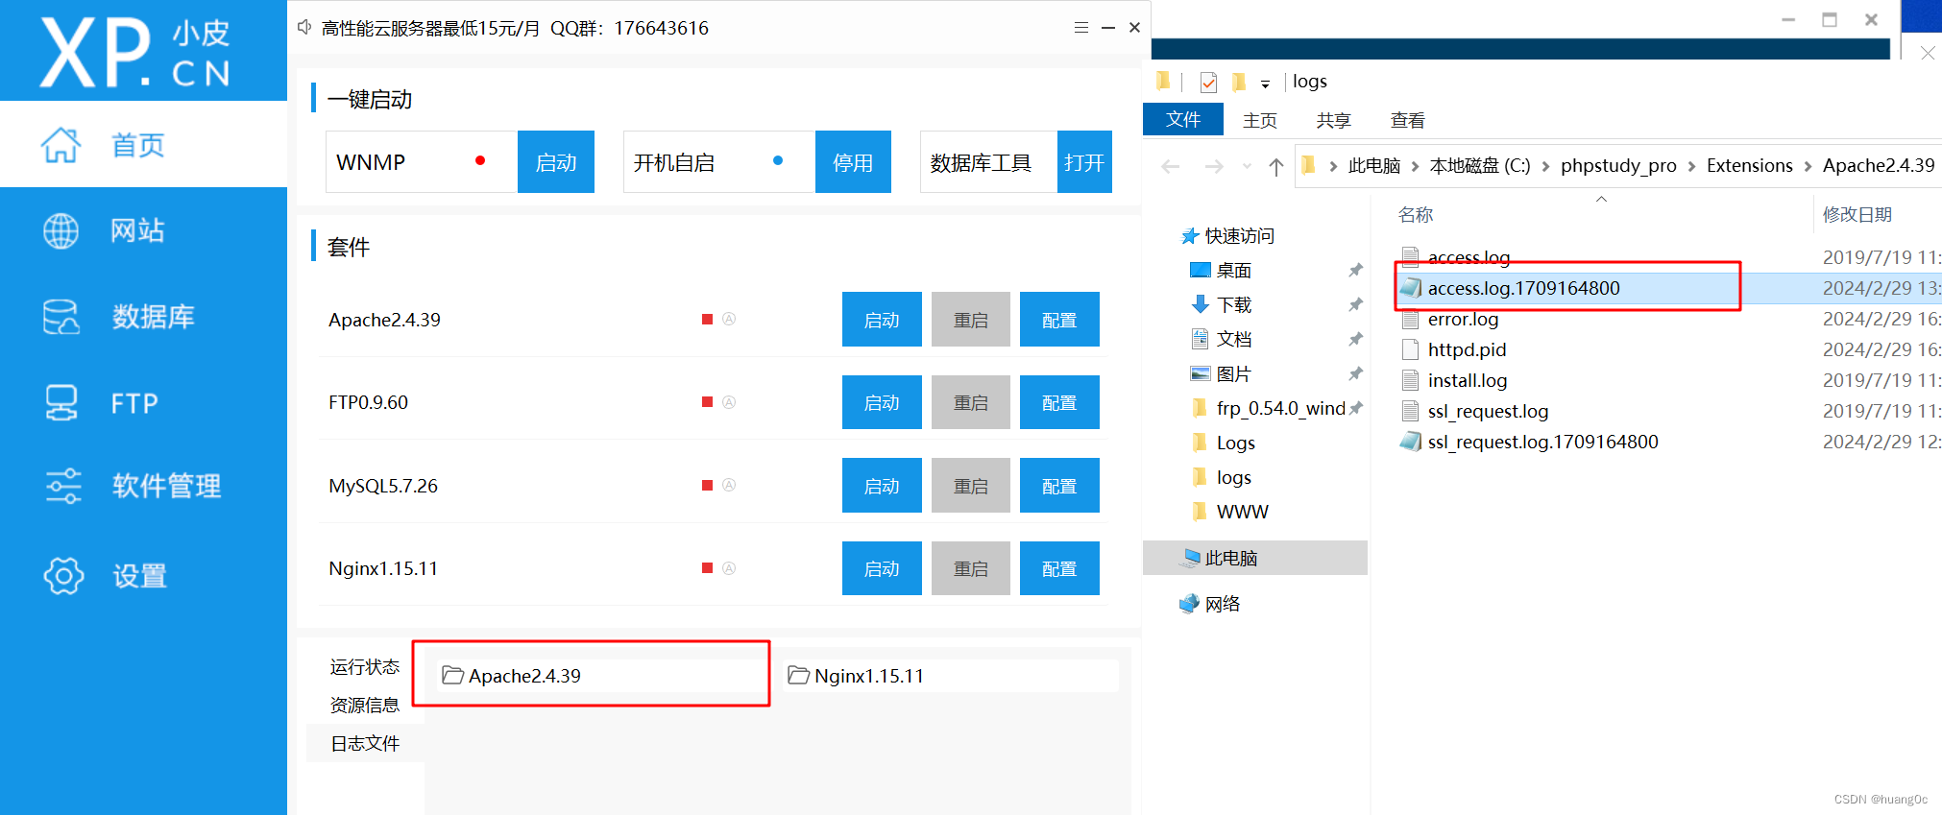Image resolution: width=1942 pixels, height=815 pixels.
Task: Open phpstudy hamburger menu icon
Action: coord(1081,28)
